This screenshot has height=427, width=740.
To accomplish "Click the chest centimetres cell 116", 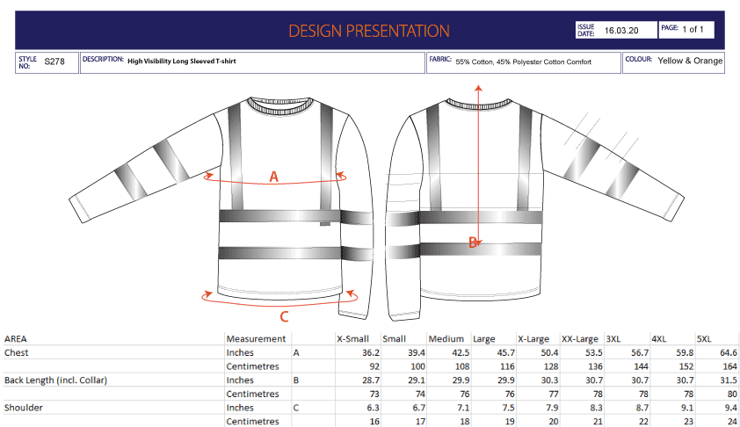I will coord(507,366).
